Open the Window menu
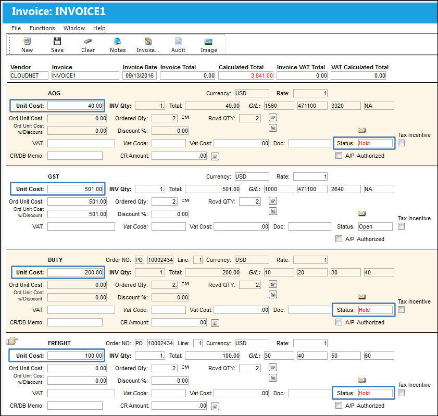The height and width of the screenshot is (416, 438). (x=74, y=28)
